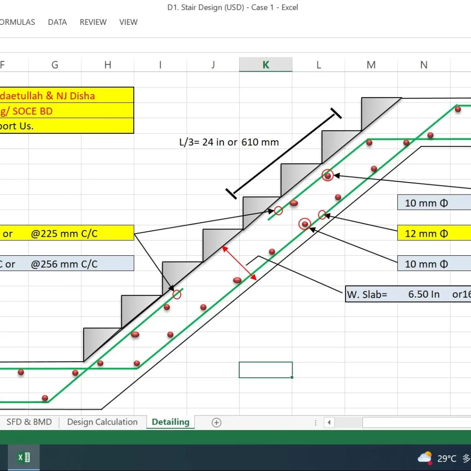This screenshot has height=471, width=471.
Task: Select column K header
Action: [x=266, y=64]
